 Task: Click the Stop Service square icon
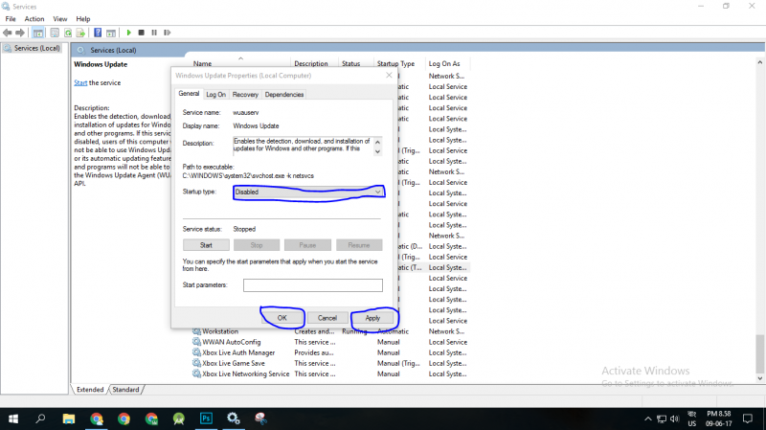point(141,33)
